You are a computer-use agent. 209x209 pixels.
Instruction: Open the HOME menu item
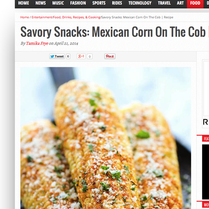[x=24, y=3]
